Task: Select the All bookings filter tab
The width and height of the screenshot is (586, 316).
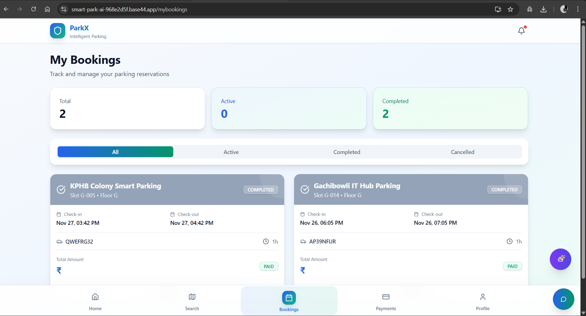Action: [115, 152]
